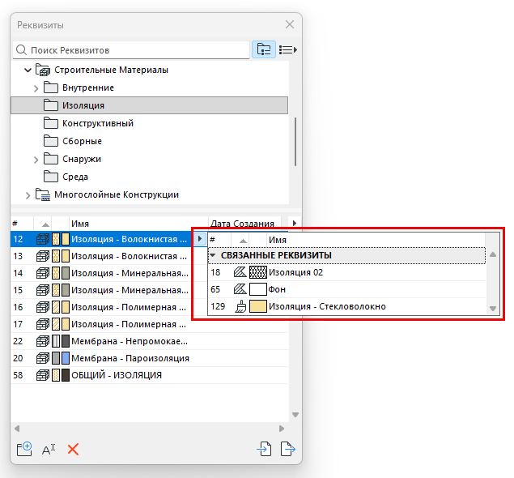Click the Многослойные Конструкции composite icon

click(43, 194)
